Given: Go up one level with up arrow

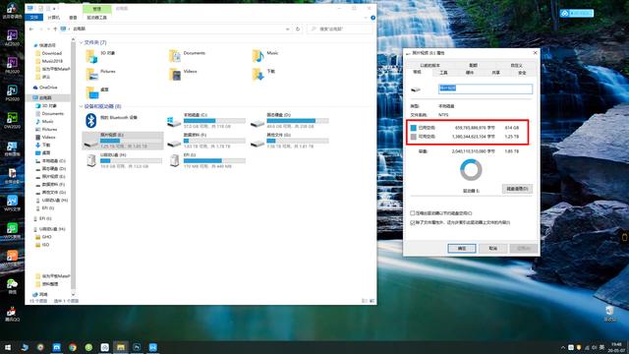Looking at the screenshot, I should tap(55, 29).
